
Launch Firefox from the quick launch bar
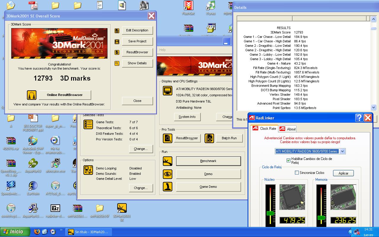point(37,232)
